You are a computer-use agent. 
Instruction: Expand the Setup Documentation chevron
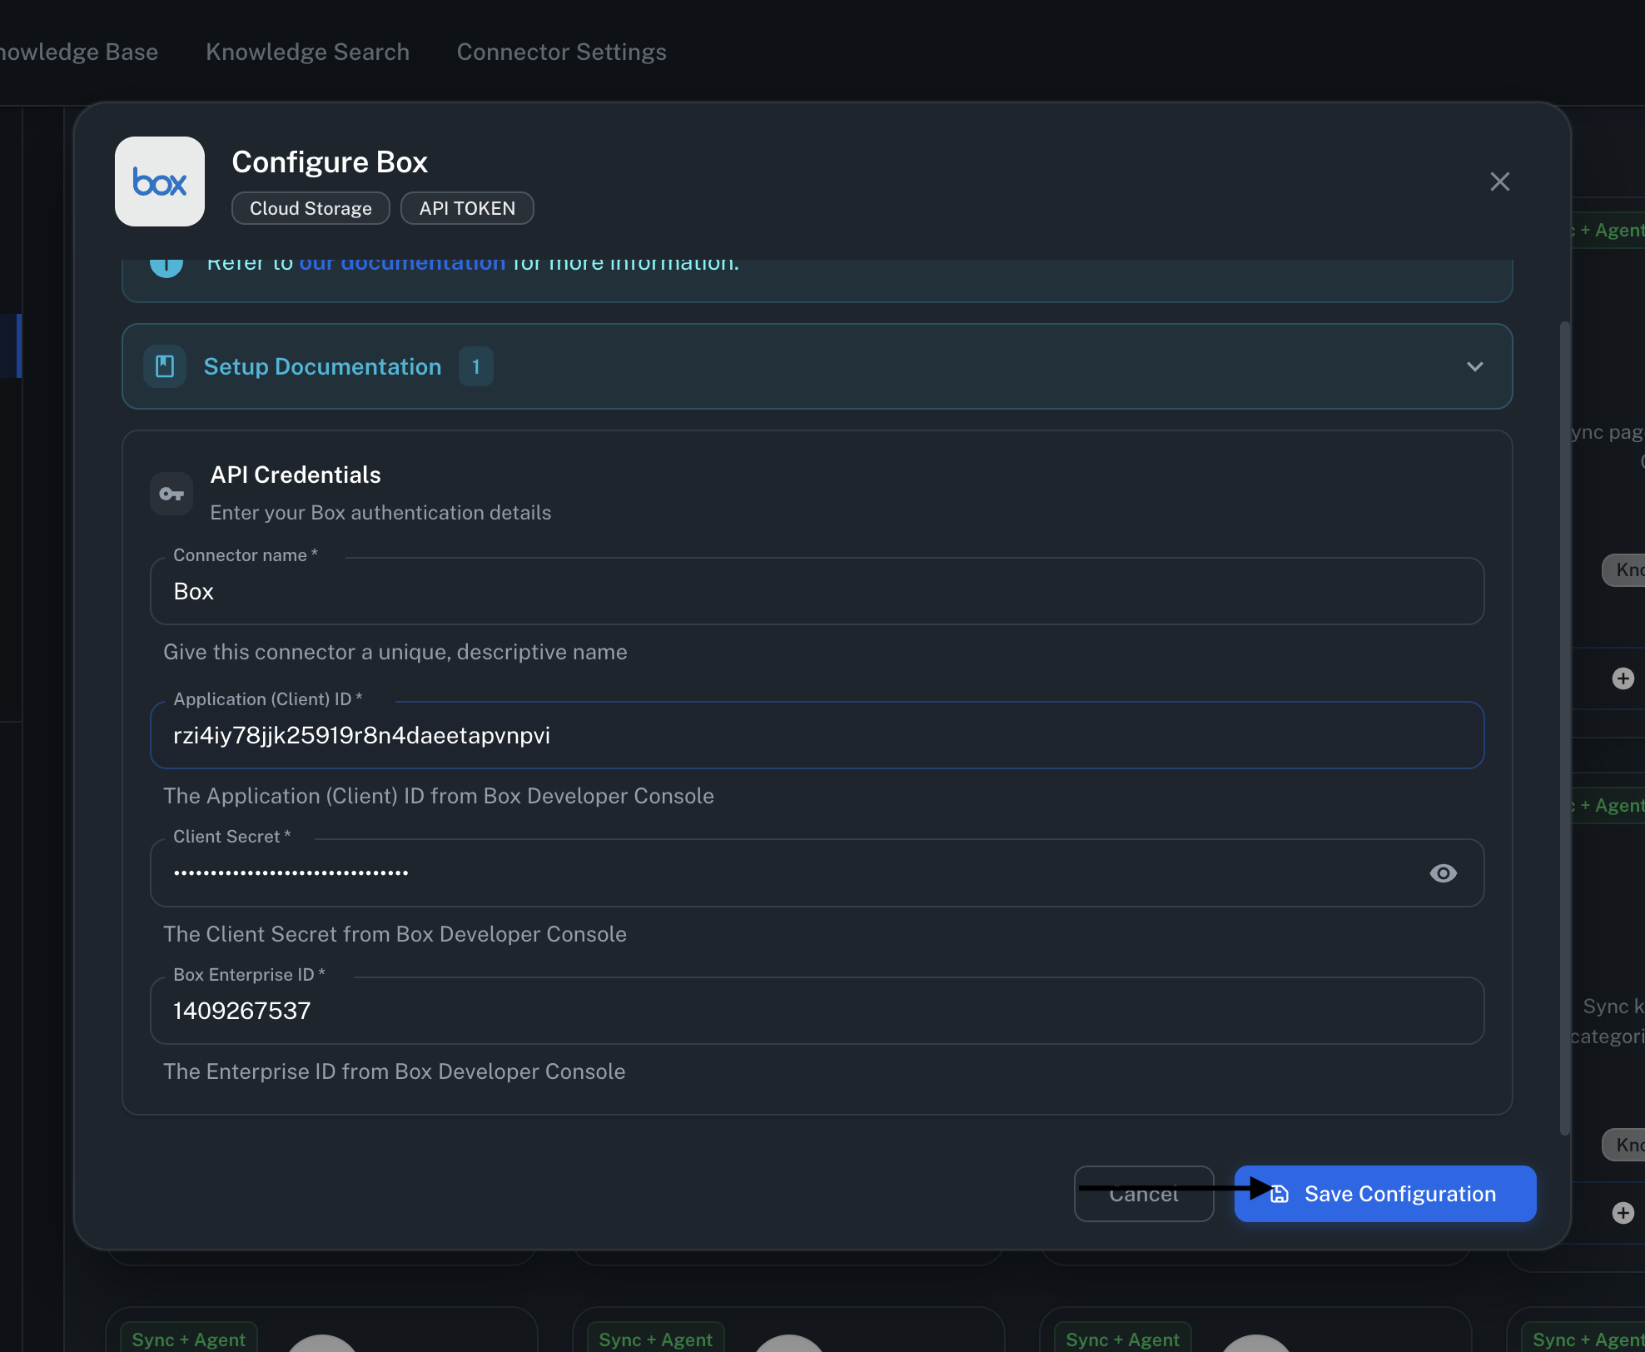point(1474,366)
